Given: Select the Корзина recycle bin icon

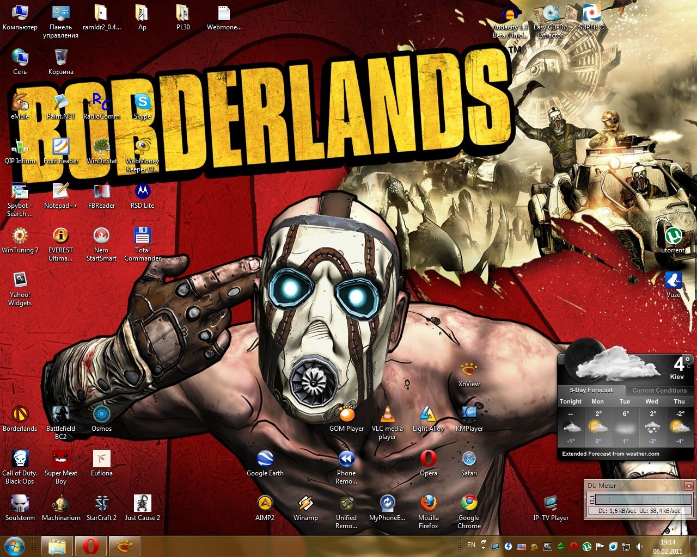Looking at the screenshot, I should (x=61, y=61).
